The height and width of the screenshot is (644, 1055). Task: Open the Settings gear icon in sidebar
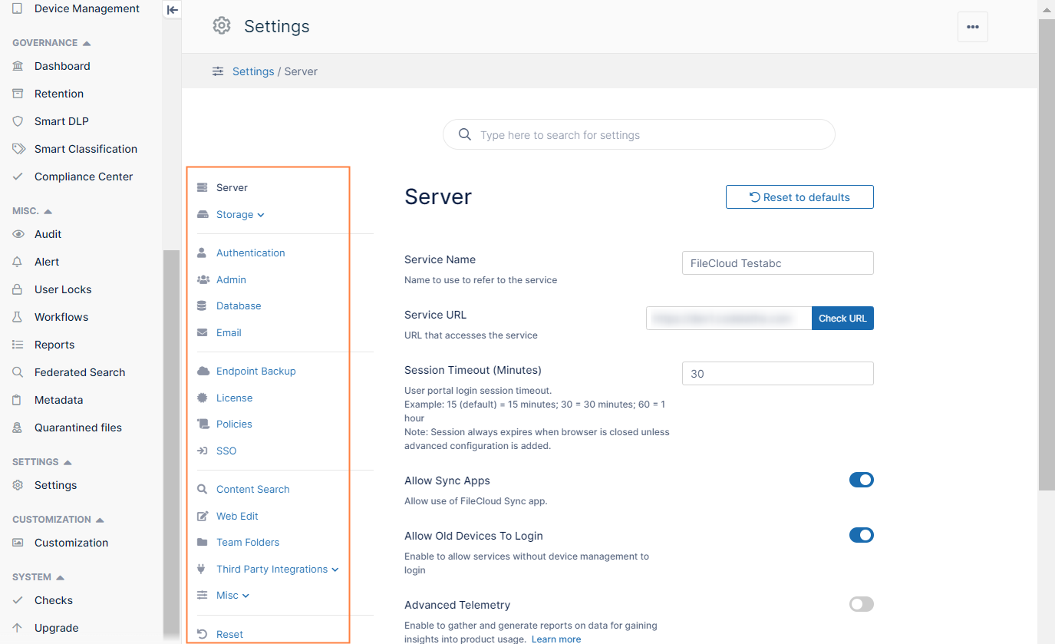[19, 485]
